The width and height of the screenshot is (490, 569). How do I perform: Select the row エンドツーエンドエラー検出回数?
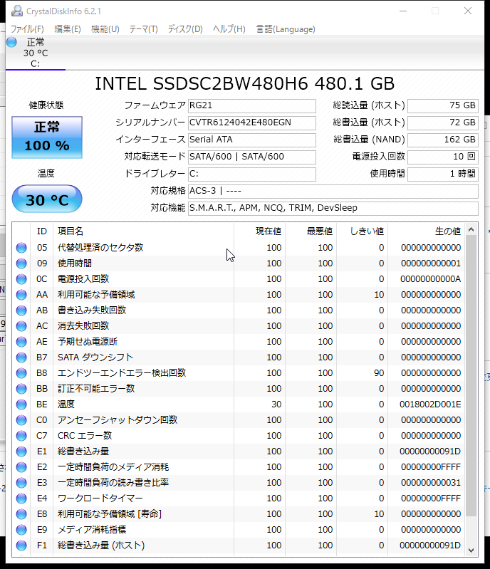pyautogui.click(x=239, y=373)
